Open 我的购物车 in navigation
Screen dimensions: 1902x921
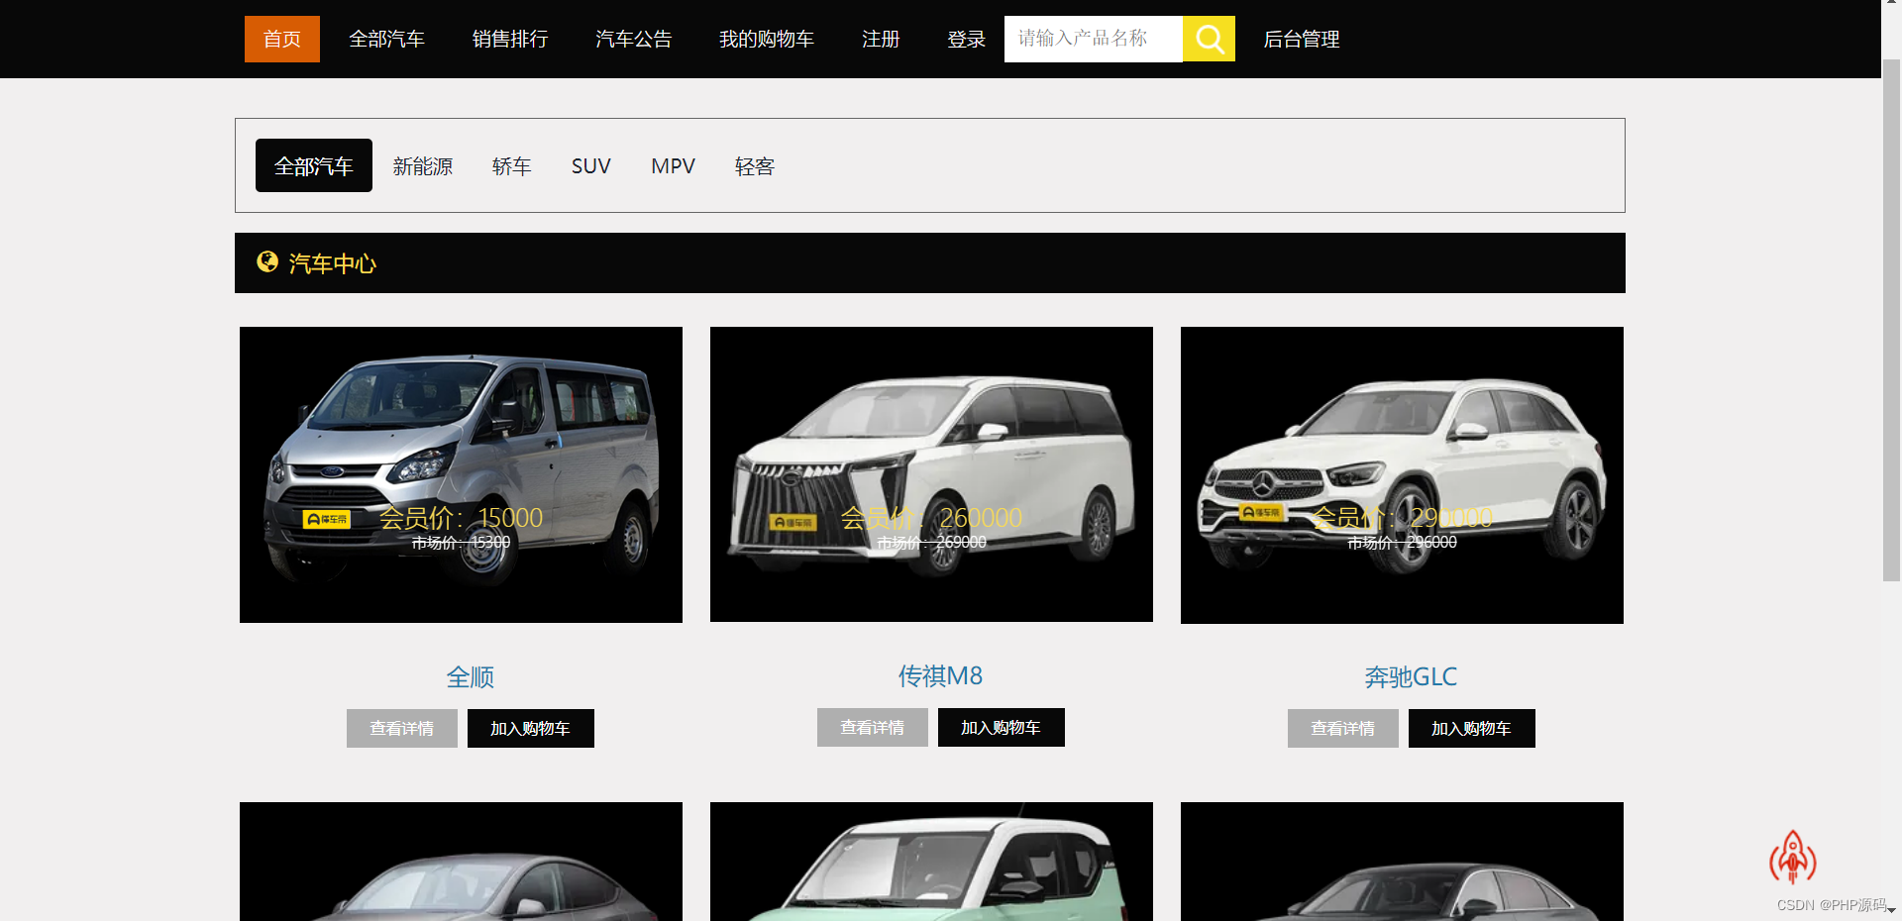click(x=767, y=39)
